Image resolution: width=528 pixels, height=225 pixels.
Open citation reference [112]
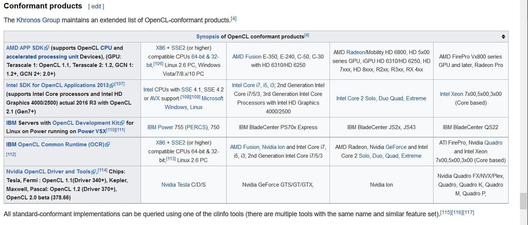tap(11, 154)
